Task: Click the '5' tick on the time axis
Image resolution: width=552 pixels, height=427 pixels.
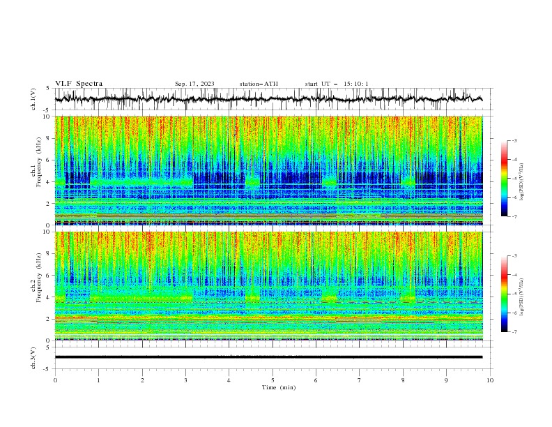Action: coord(273,380)
